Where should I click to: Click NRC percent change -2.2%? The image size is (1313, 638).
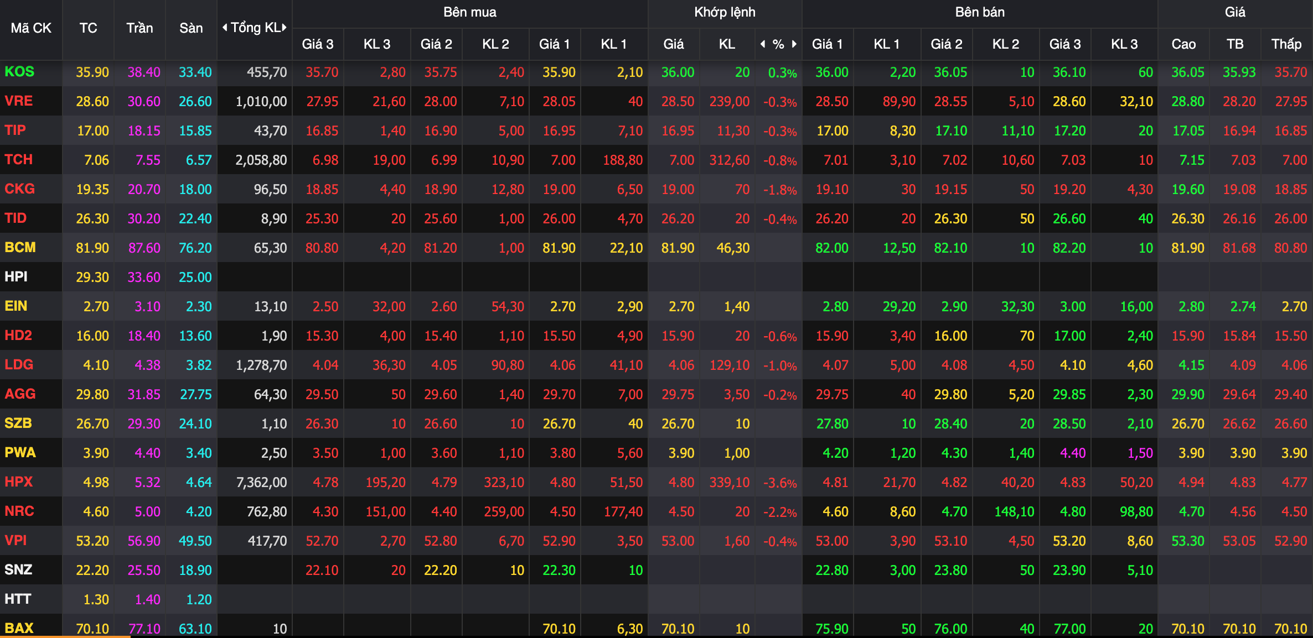(780, 513)
